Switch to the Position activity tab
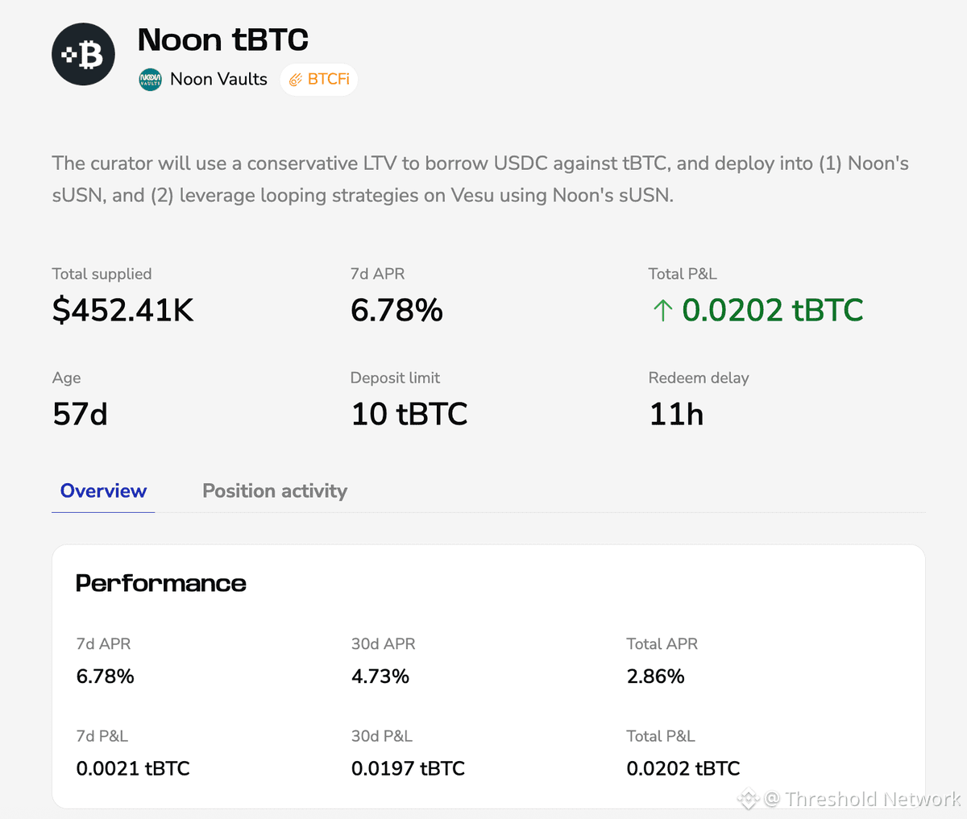Viewport: 967px width, 819px height. point(275,491)
